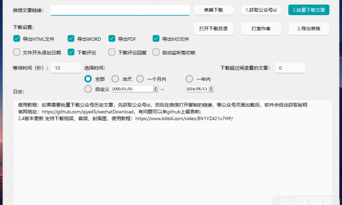The image size is (342, 205).
Task: Enable the 下载评论回复 checkbox
Action: (x=112, y=52)
